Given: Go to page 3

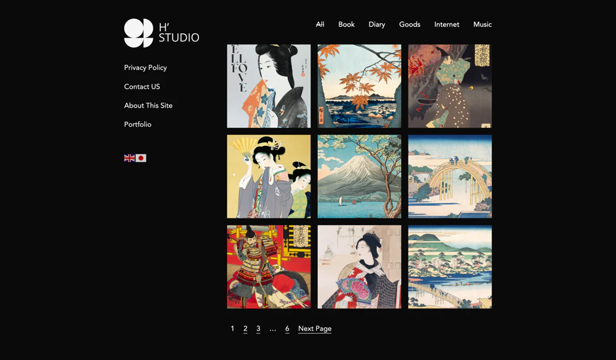Looking at the screenshot, I should (x=258, y=329).
